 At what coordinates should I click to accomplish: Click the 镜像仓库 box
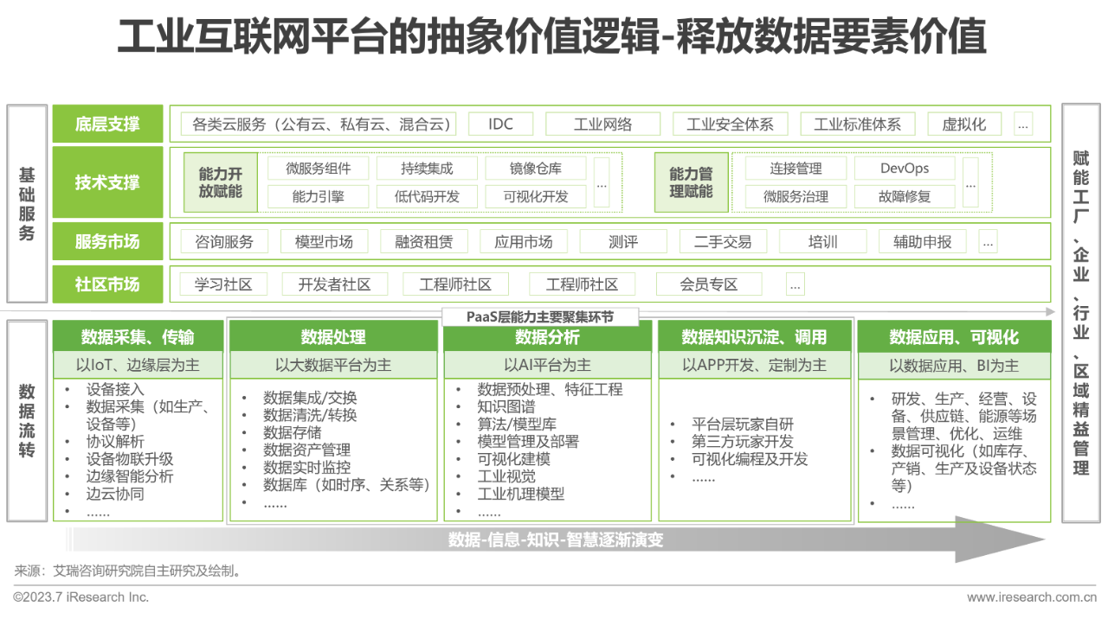[535, 169]
